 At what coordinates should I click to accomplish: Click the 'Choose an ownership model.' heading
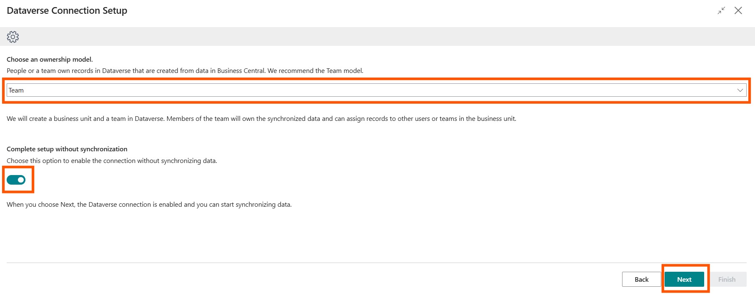coord(50,59)
